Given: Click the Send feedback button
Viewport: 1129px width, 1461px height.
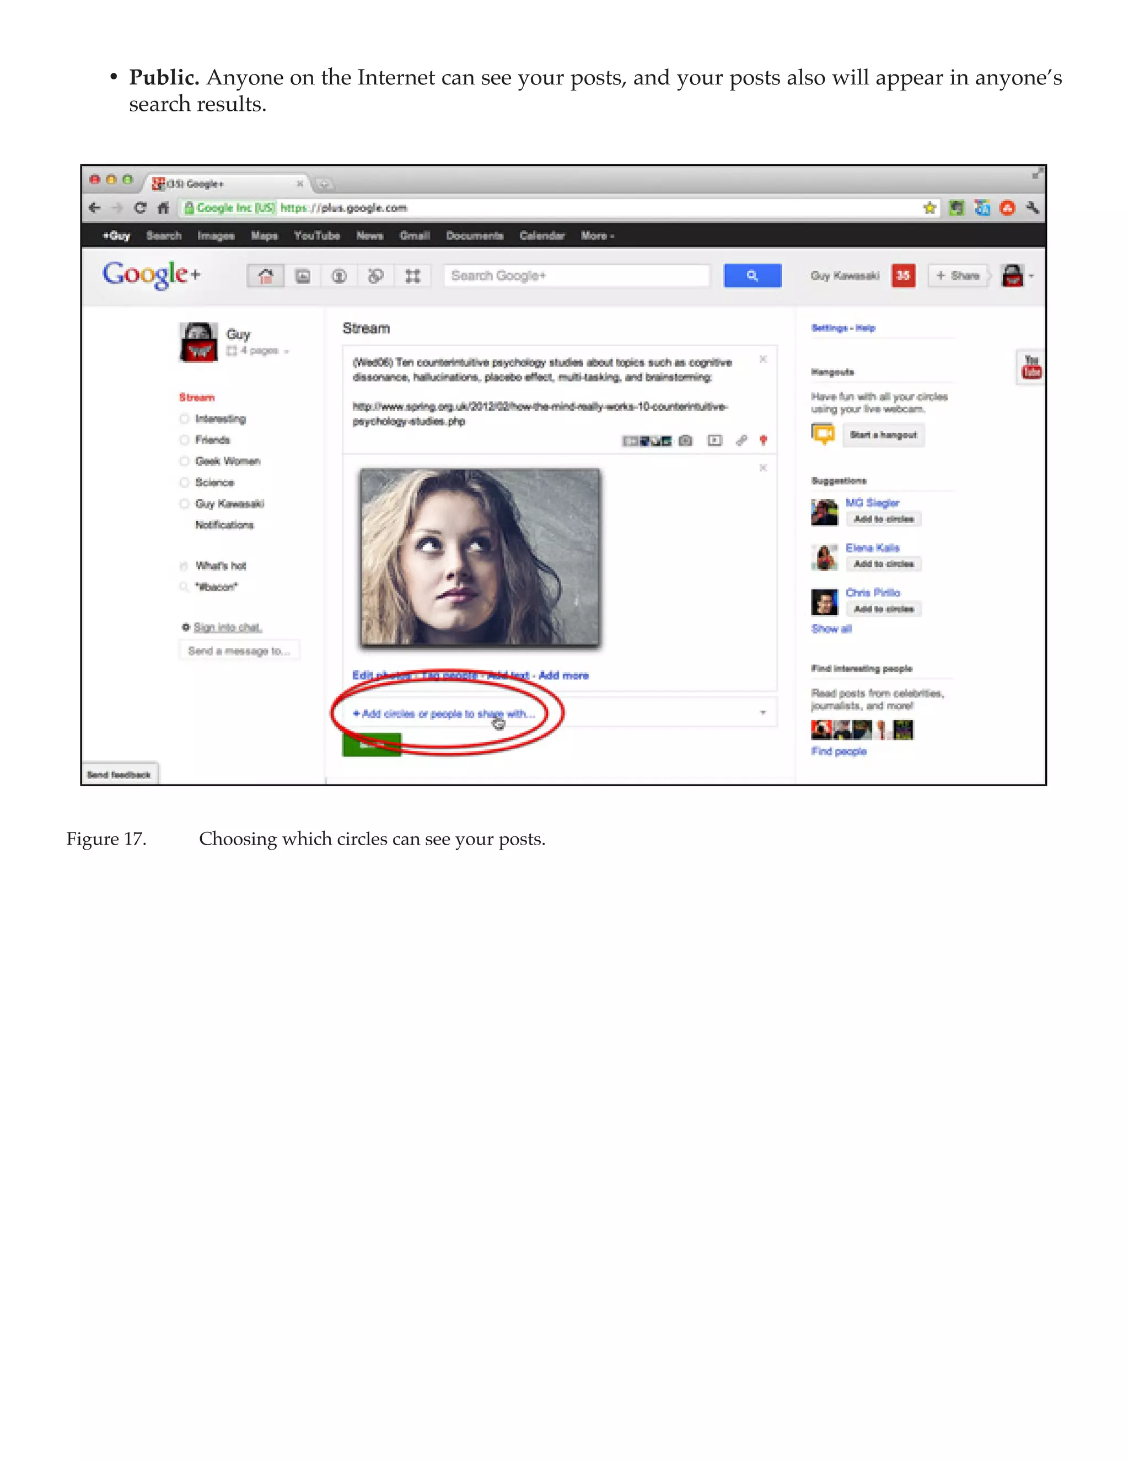Looking at the screenshot, I should tap(119, 774).
